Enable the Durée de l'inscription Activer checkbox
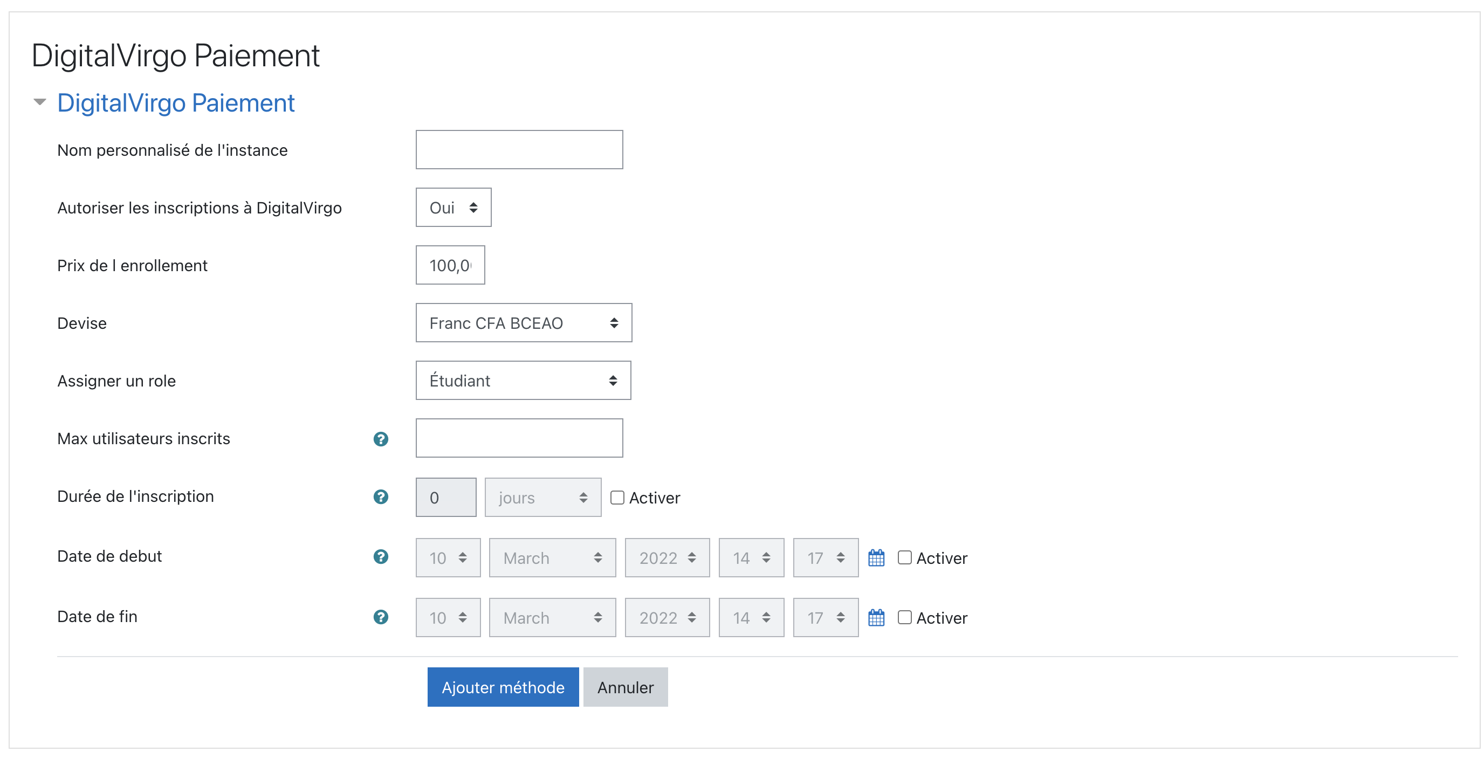This screenshot has height=759, width=1484. click(617, 498)
